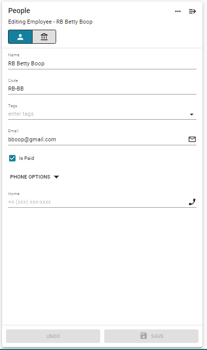This screenshot has height=350, width=207.
Task: Click the phone handset icon
Action: click(x=192, y=202)
